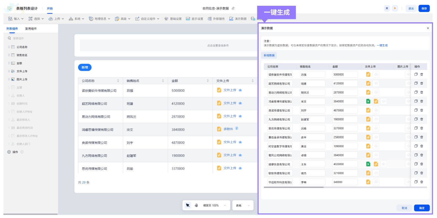
Task: Open 外部服务 toolbar item
Action: click(216, 19)
